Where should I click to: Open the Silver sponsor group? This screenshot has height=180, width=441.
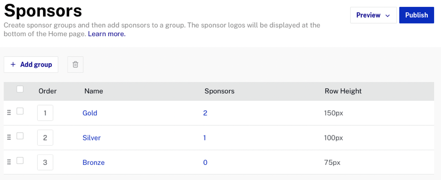click(x=92, y=137)
